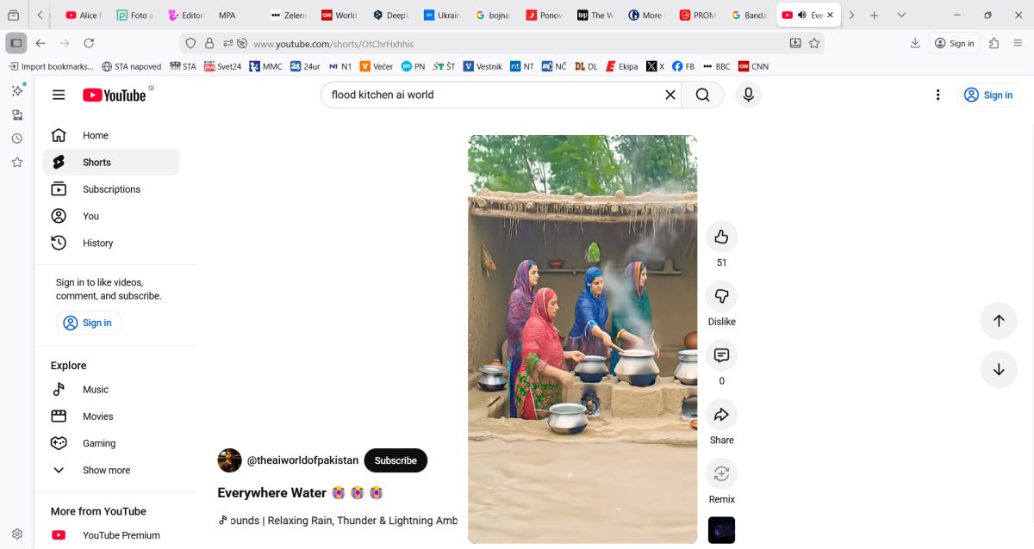
Task: Click the search magnifier button
Action: pos(703,95)
